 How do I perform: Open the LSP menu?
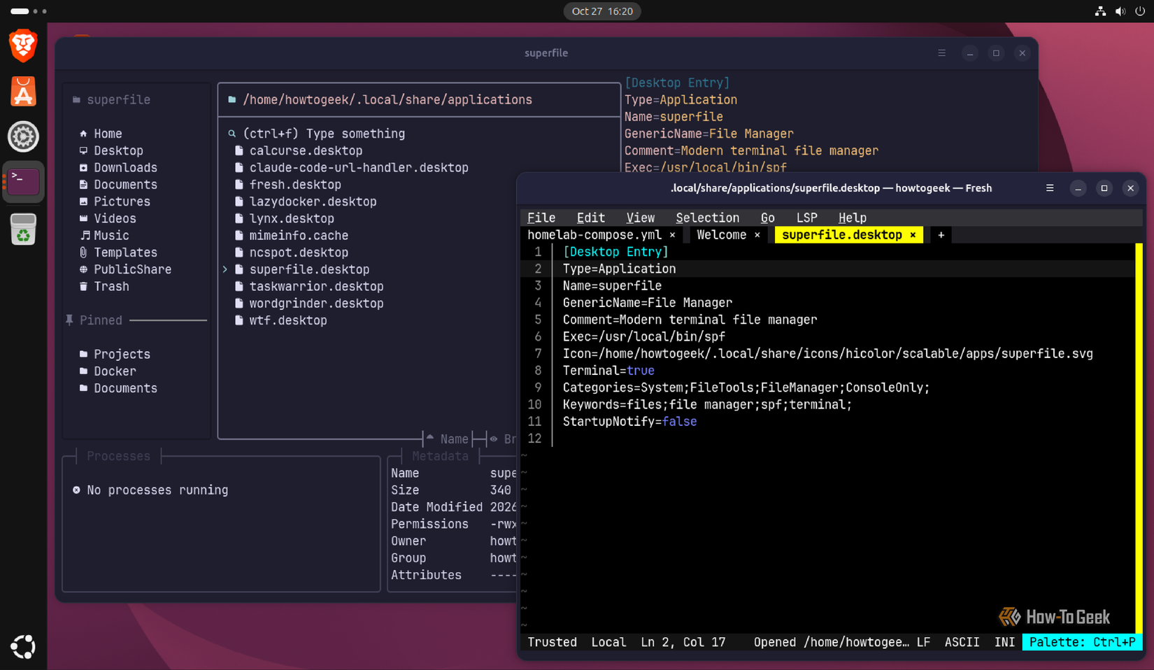click(806, 218)
